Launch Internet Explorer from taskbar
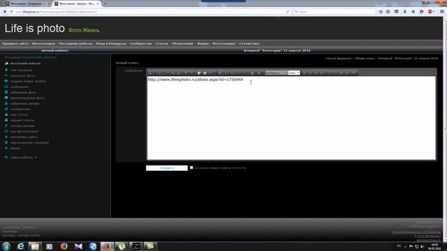Viewport: 447px width, 251px height. click(x=20, y=246)
